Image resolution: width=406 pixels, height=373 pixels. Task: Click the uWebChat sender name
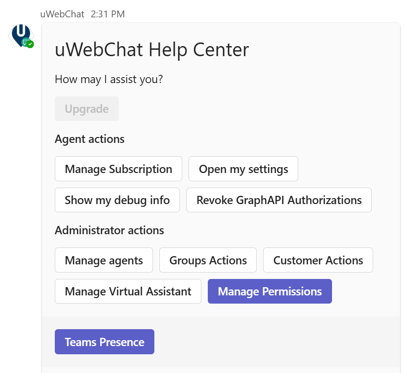pos(62,14)
